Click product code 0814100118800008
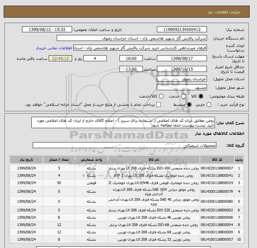This screenshot has width=257, height=248. pos(217,217)
